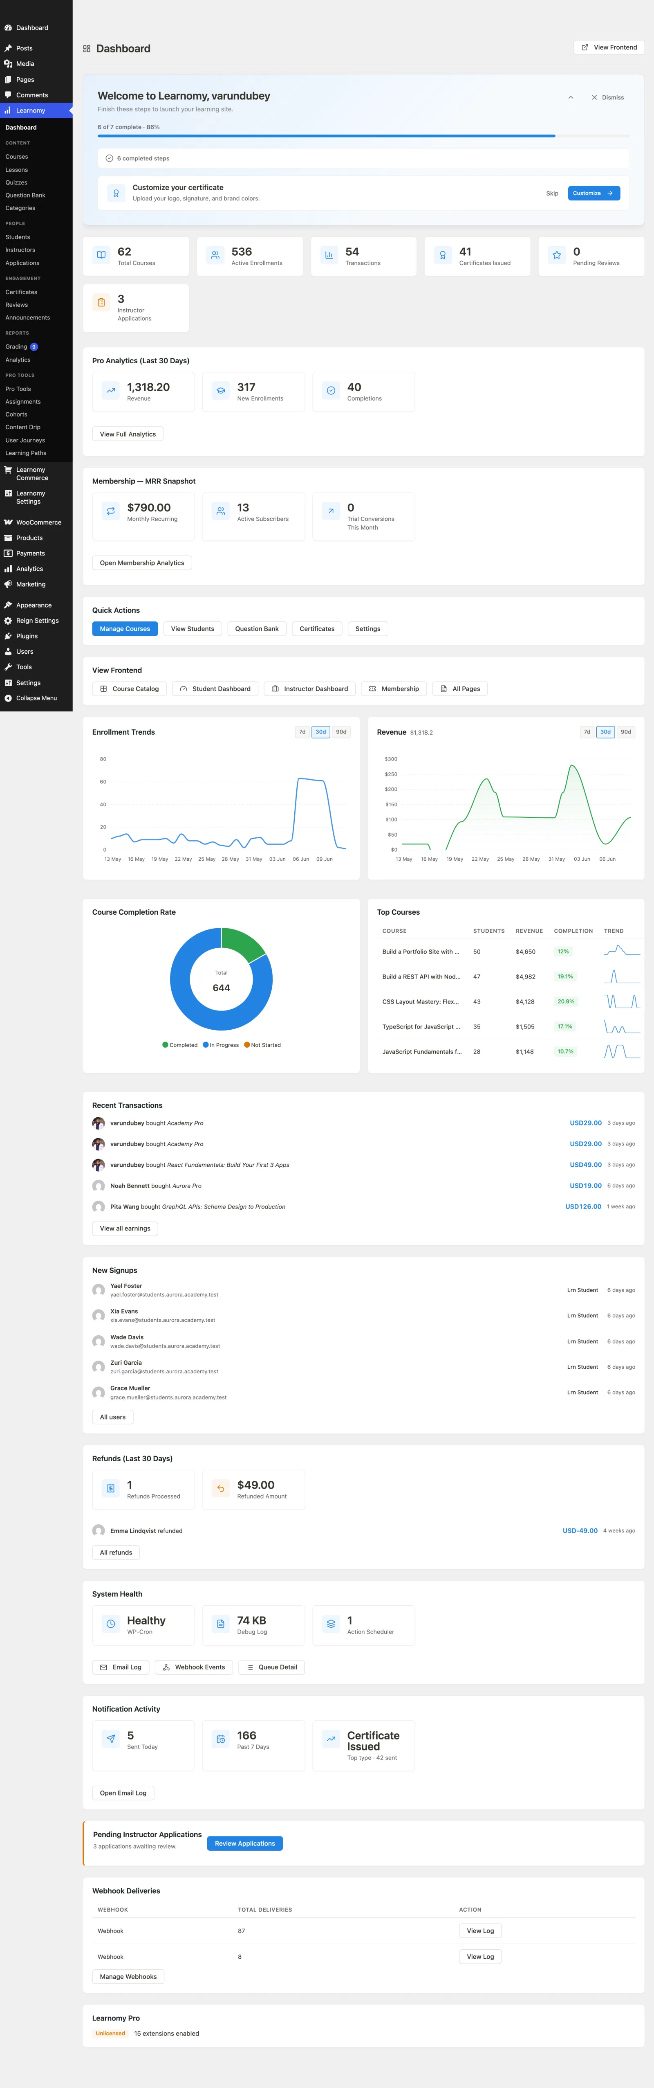This screenshot has width=654, height=2088.
Task: Click the Payments icon in sidebar
Action: 8,553
